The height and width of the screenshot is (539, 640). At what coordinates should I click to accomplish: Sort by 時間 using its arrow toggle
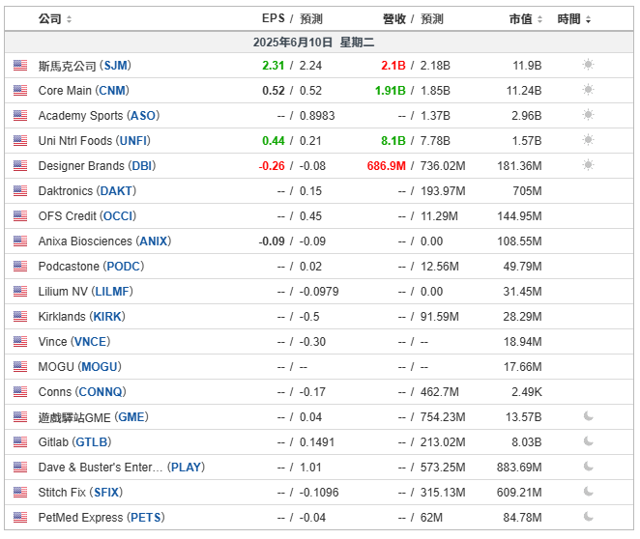pyautogui.click(x=588, y=19)
